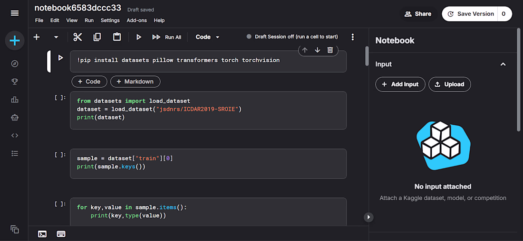Click Save Version button
This screenshot has width=523, height=241.
point(470,14)
